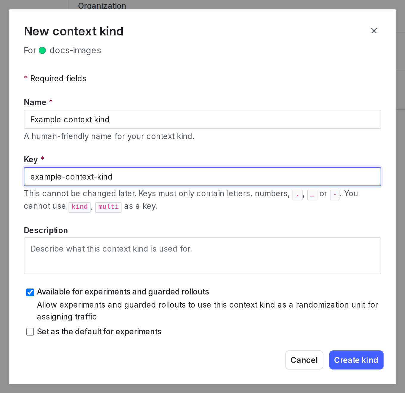Viewport: 405px width, 393px height.
Task: Click the hyphen character badge
Action: (334, 195)
